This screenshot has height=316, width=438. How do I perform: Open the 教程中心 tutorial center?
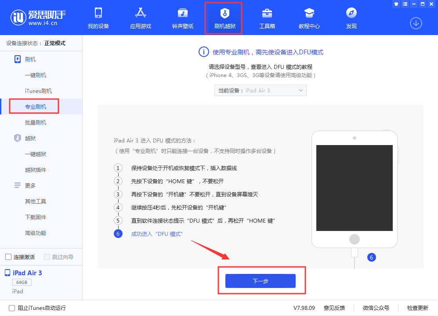coord(309,18)
